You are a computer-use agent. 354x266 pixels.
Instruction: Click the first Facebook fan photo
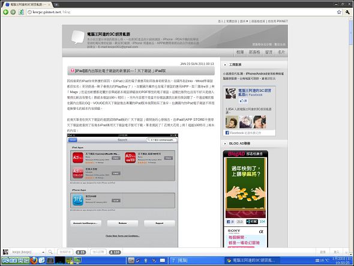pyautogui.click(x=232, y=122)
